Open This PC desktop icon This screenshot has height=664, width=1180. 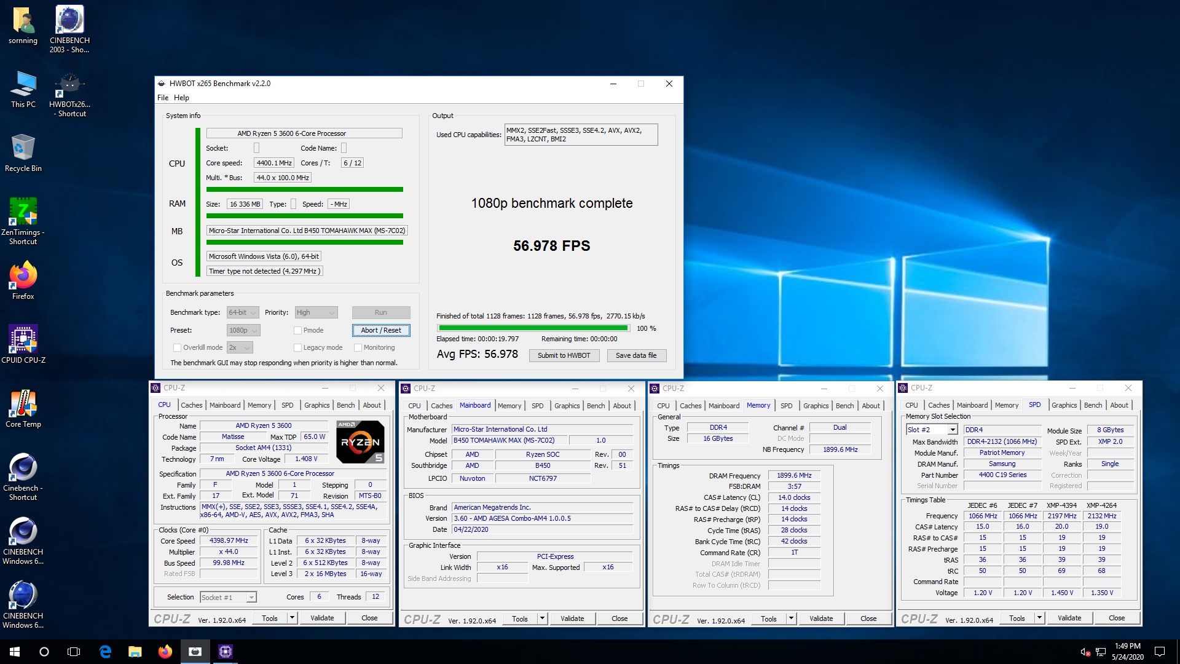point(23,90)
